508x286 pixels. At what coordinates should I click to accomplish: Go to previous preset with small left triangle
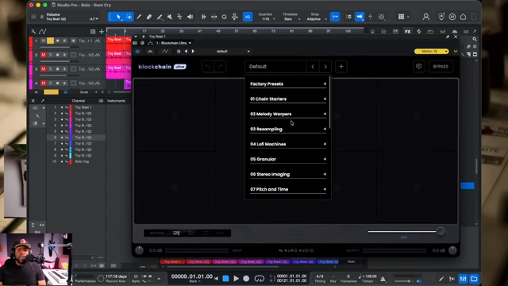186,51
